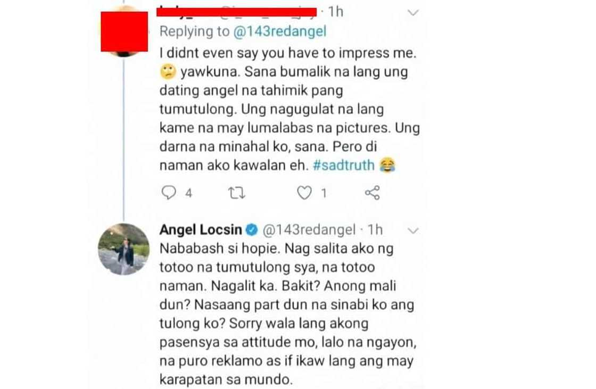The width and height of the screenshot is (596, 389).
Task: Click the reply count number 4
Action: pos(188,193)
